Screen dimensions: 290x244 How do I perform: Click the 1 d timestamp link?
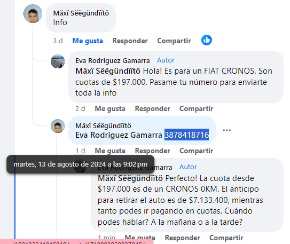pos(80,151)
